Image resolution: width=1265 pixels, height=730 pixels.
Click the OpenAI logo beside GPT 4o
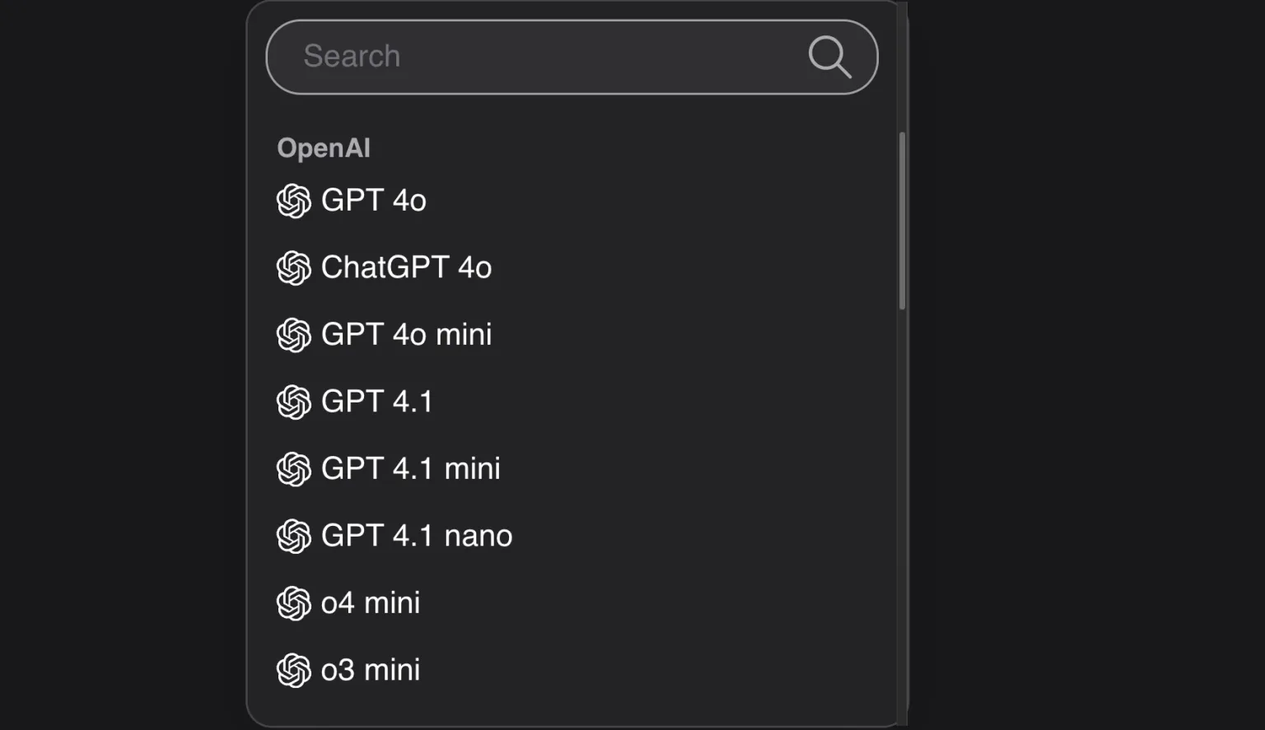(294, 201)
